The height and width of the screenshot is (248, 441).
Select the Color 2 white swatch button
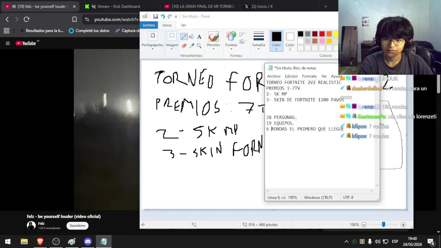tap(290, 41)
